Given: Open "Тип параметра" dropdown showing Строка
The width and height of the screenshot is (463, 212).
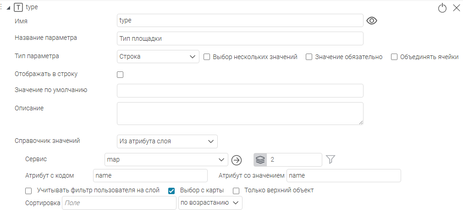Looking at the screenshot, I should [158, 57].
